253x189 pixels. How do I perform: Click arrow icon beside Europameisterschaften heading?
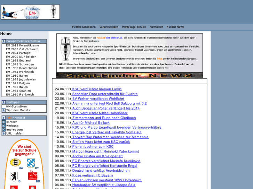point(4,41)
